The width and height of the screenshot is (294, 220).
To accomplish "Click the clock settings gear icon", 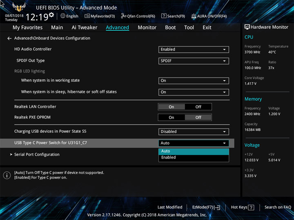I will (x=51, y=15).
